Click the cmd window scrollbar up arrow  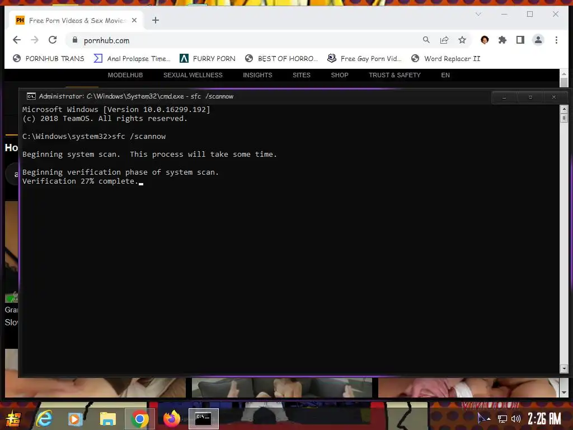[564, 109]
